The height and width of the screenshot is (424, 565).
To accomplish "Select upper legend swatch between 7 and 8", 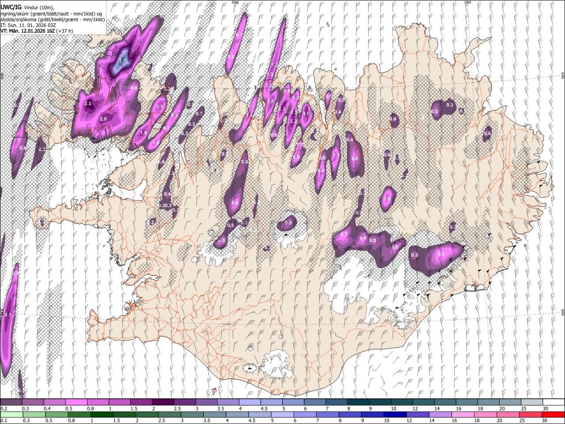I will pos(336,402).
